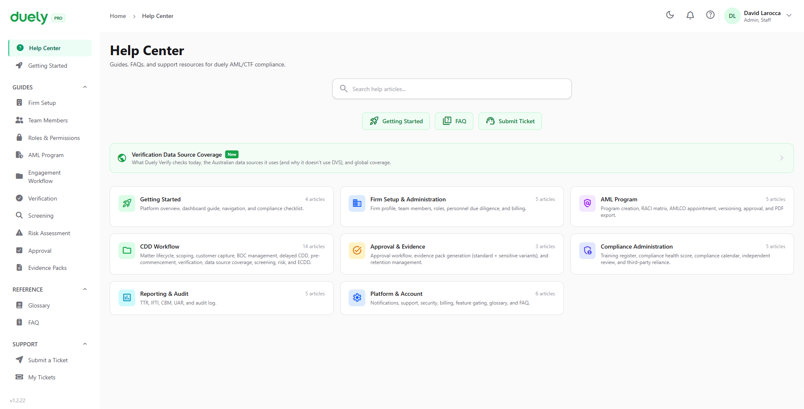Click the Verification checkmark icon
Viewport: 804px width, 409px height.
19,198
